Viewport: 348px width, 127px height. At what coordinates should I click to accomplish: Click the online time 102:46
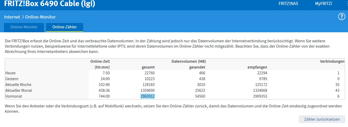(x=104, y=85)
